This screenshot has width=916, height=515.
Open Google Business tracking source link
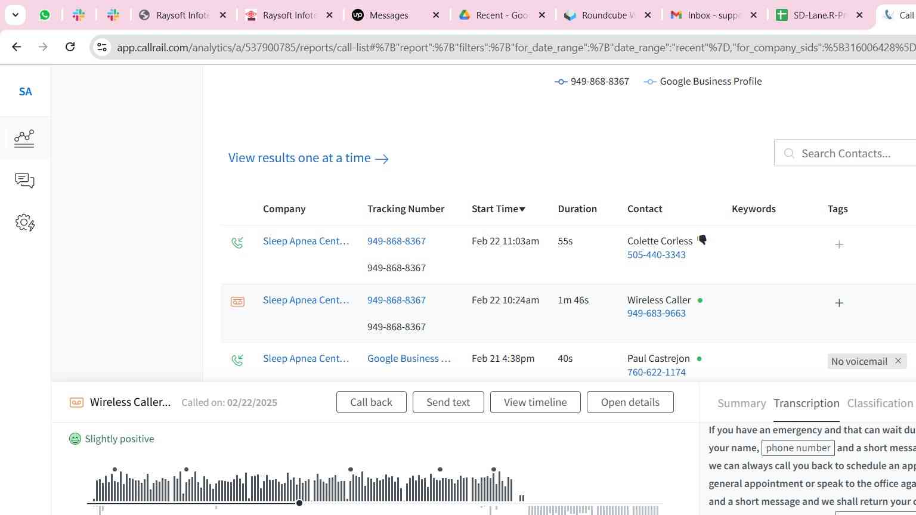(x=409, y=358)
